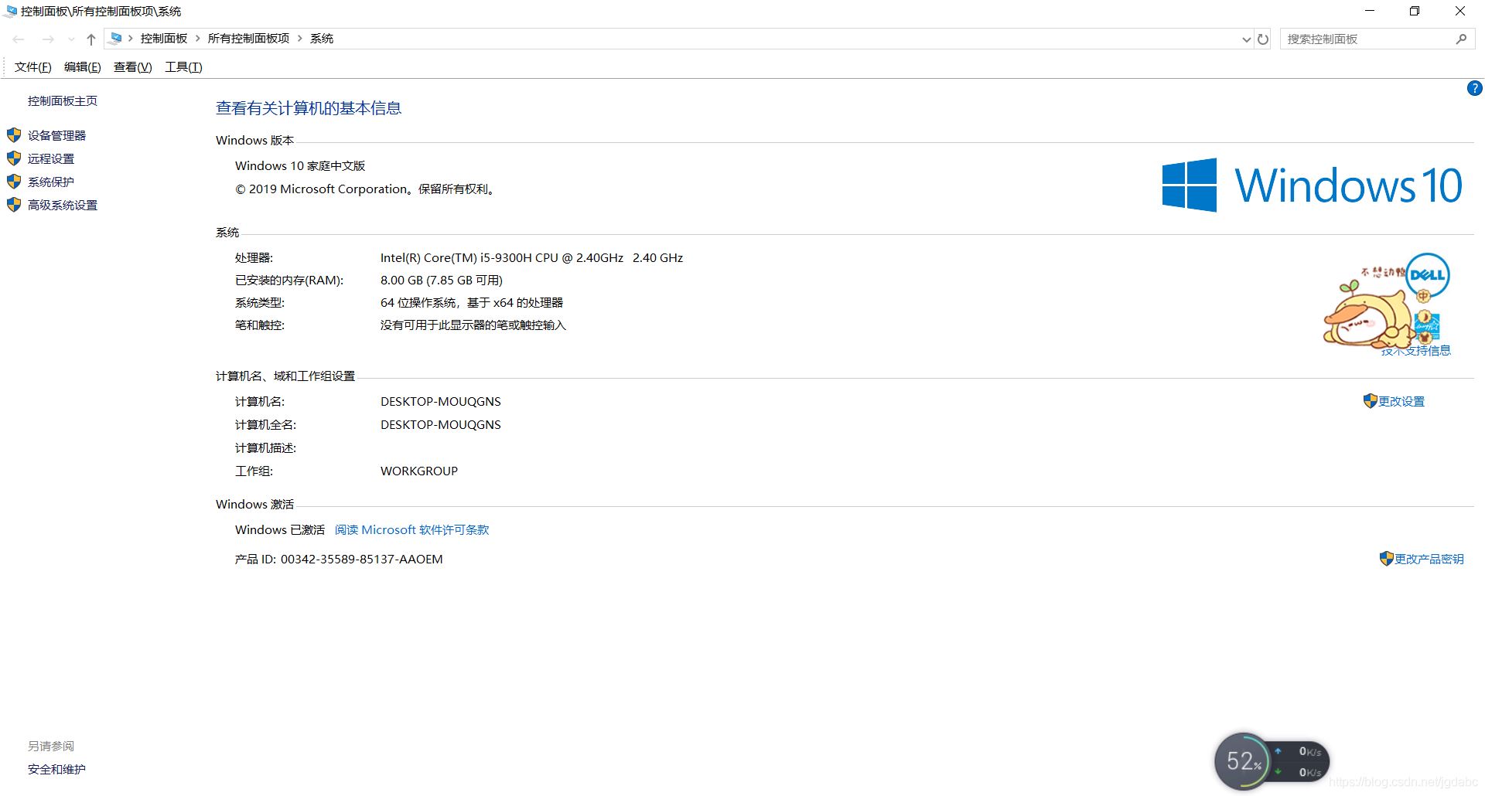Select 系统 breadcrumb in address bar
Viewport: 1485px width, 796px height.
pos(322,39)
